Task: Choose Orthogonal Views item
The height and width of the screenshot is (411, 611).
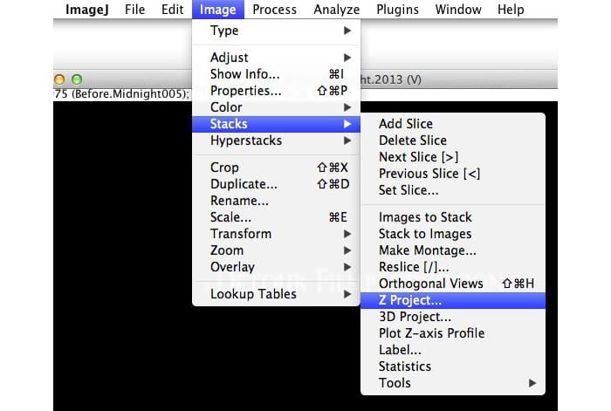Action: click(x=453, y=284)
